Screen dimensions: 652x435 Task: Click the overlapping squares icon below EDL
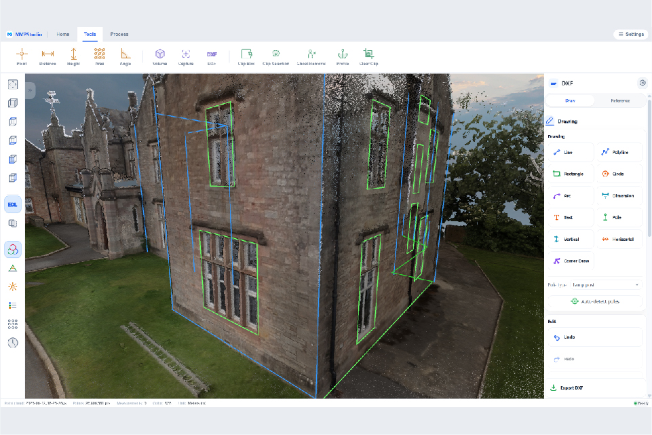point(13,223)
